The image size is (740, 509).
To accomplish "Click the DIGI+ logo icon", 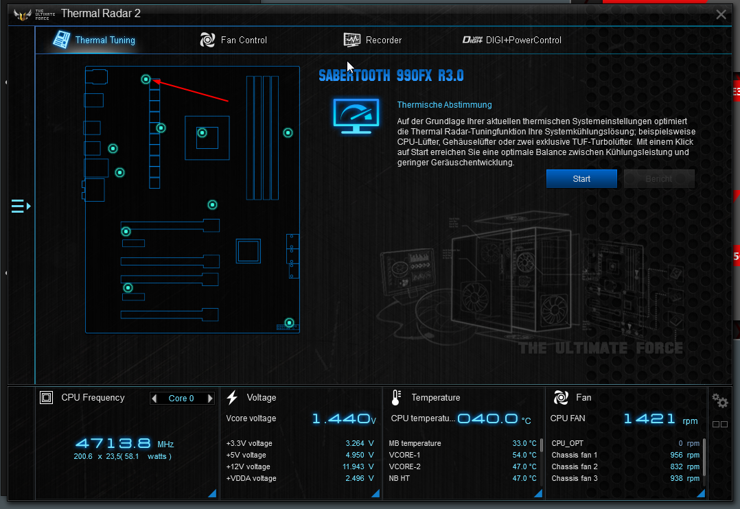I will pyautogui.click(x=472, y=40).
